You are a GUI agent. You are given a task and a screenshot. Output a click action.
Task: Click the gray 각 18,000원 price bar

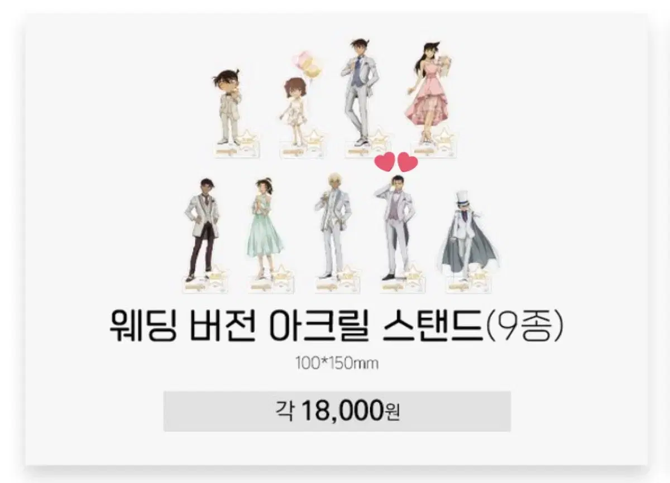tap(337, 410)
